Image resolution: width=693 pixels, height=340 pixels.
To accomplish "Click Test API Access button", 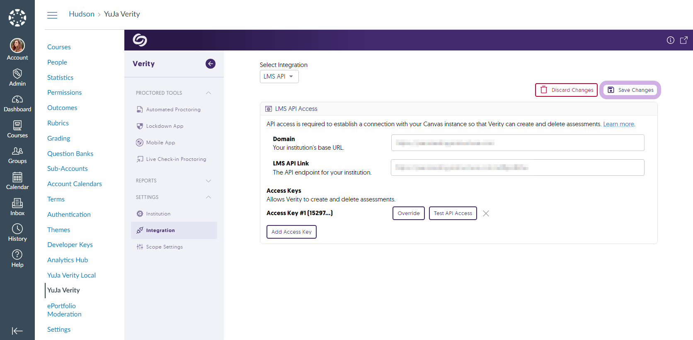I will click(x=453, y=213).
